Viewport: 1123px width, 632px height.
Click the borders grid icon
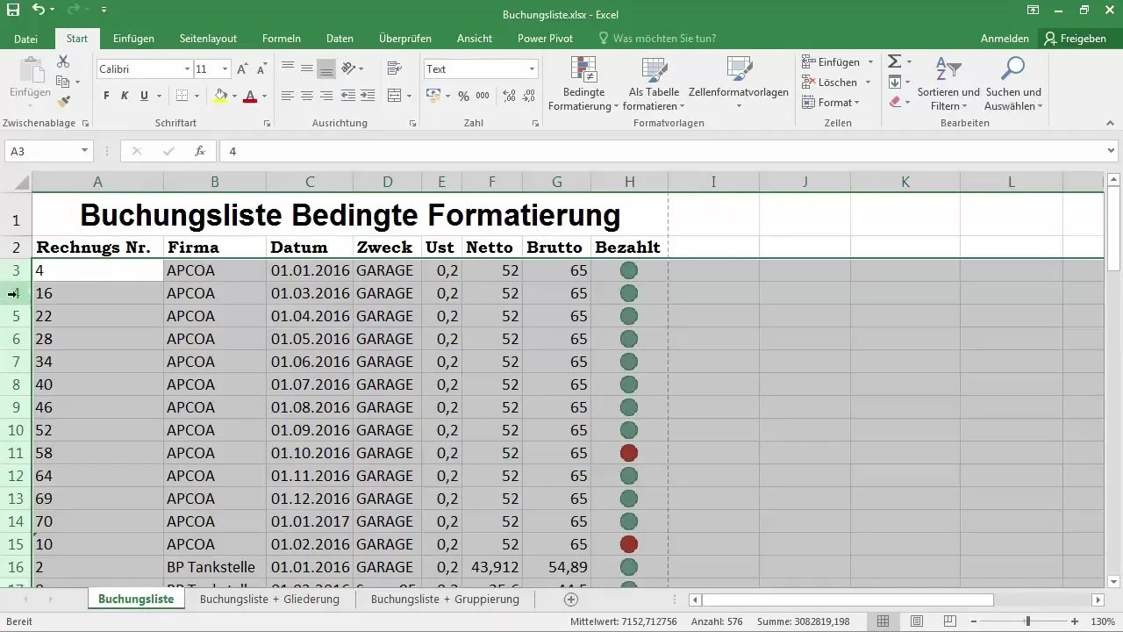(x=182, y=96)
